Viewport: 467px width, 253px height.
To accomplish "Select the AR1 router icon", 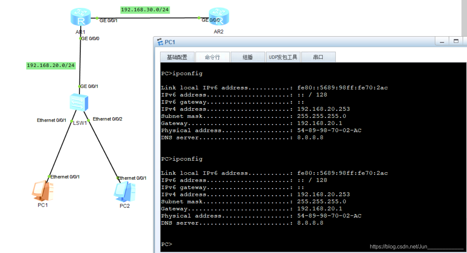I will [x=81, y=17].
